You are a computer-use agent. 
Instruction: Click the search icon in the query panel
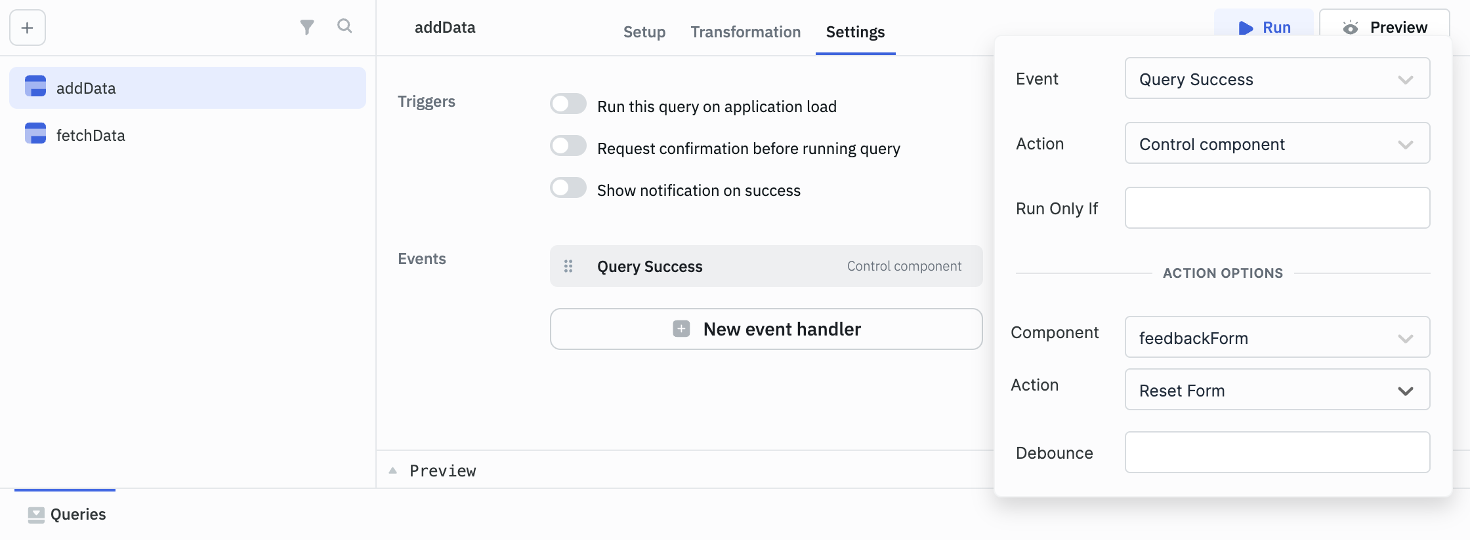point(345,27)
